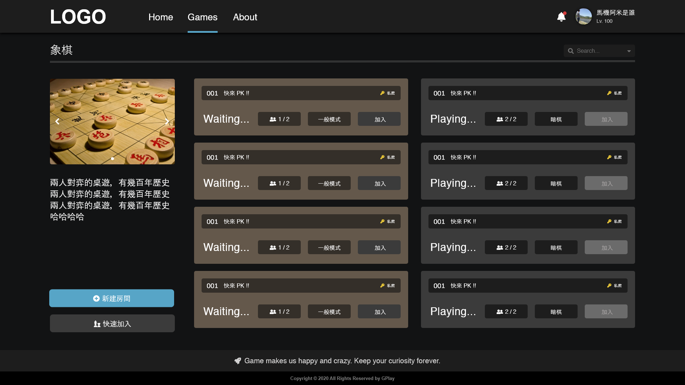Show previous carousel image with left arrow
The width and height of the screenshot is (685, 385).
(x=57, y=122)
